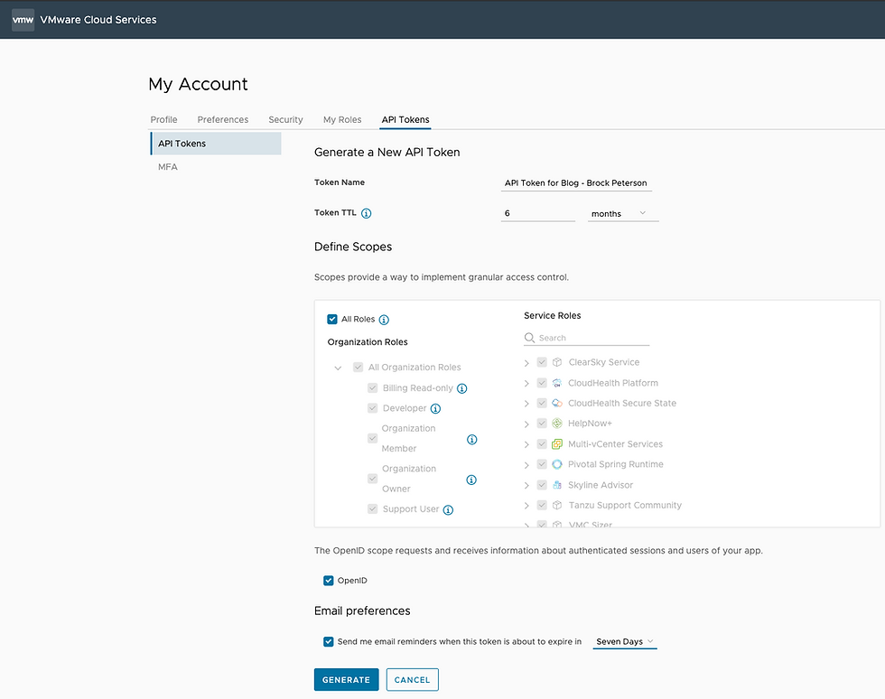This screenshot has width=885, height=699.
Task: Toggle the Skyline Advisor checkbox
Action: [542, 485]
